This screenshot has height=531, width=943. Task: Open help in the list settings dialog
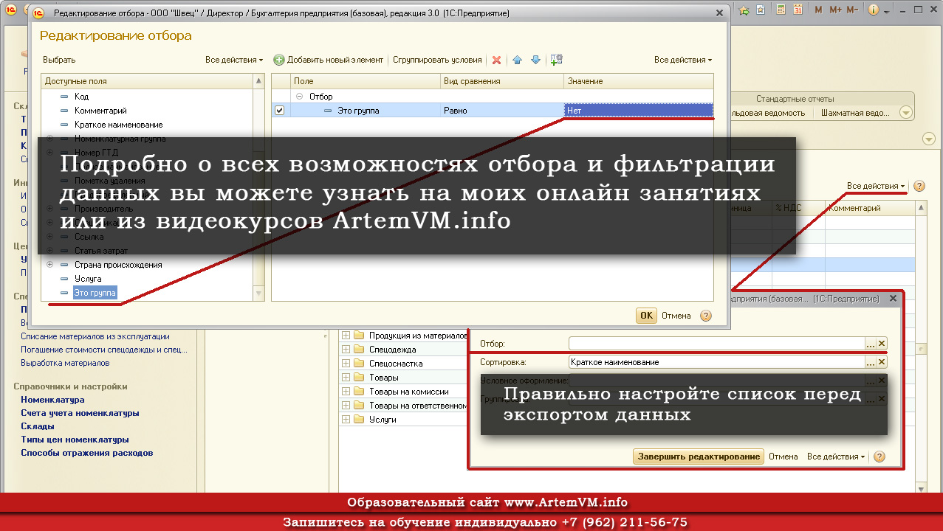click(879, 457)
